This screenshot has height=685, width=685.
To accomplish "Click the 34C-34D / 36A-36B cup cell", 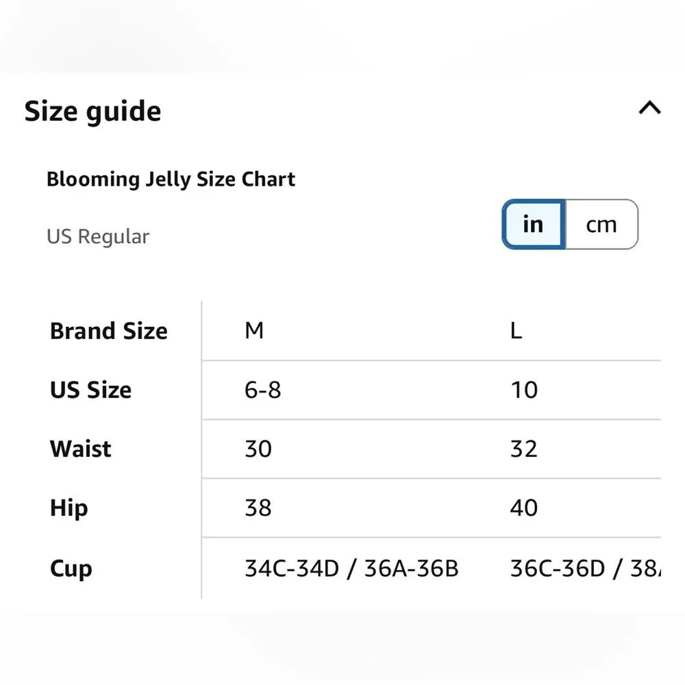I will [351, 569].
